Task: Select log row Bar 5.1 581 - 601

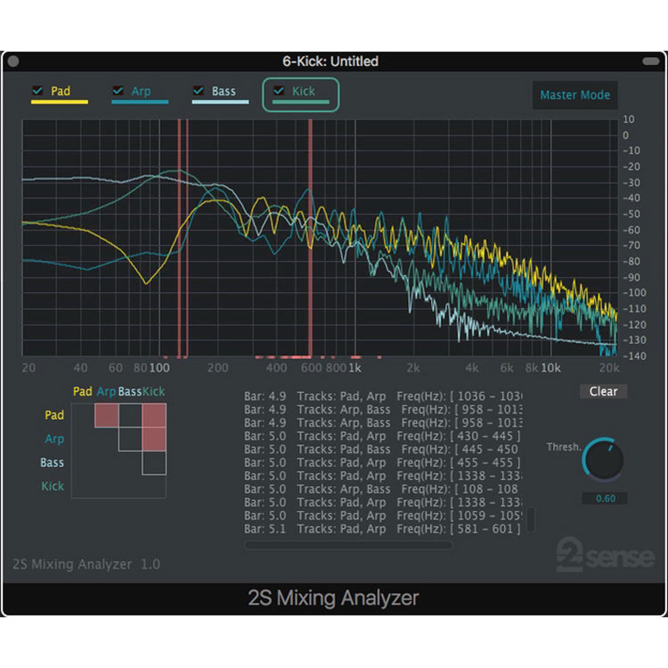Action: coord(382,529)
